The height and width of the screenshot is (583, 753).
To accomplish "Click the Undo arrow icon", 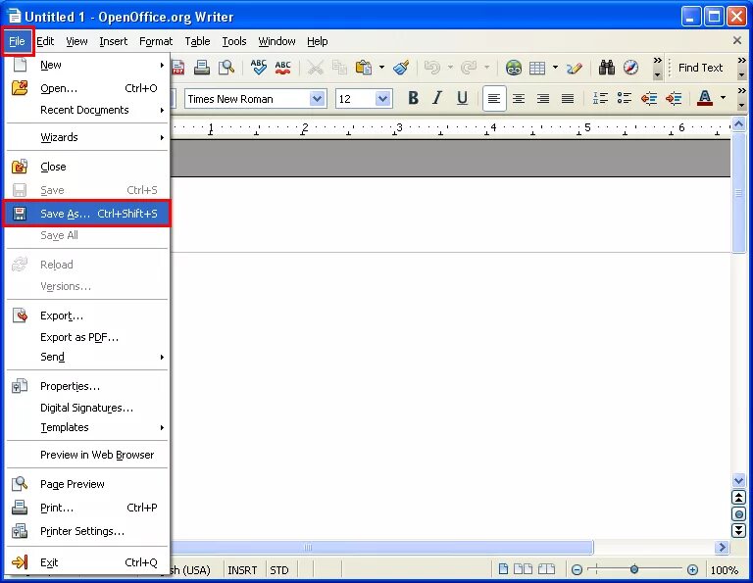I will tap(432, 68).
